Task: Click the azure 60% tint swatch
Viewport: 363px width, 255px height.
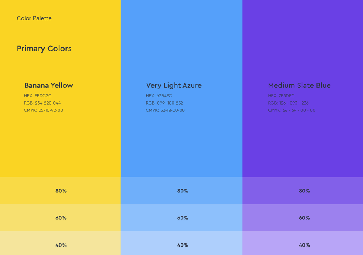Action: point(182,218)
